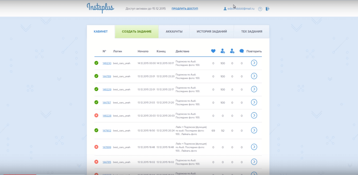
Task: Open task number 146229 link
Action: 107,90
